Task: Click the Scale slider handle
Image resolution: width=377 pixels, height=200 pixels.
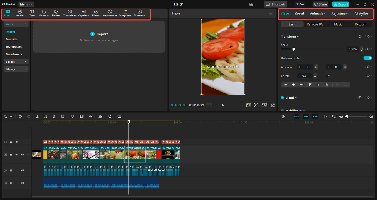Action: [293, 49]
